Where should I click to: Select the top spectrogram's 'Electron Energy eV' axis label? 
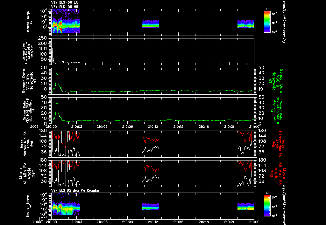click(29, 22)
